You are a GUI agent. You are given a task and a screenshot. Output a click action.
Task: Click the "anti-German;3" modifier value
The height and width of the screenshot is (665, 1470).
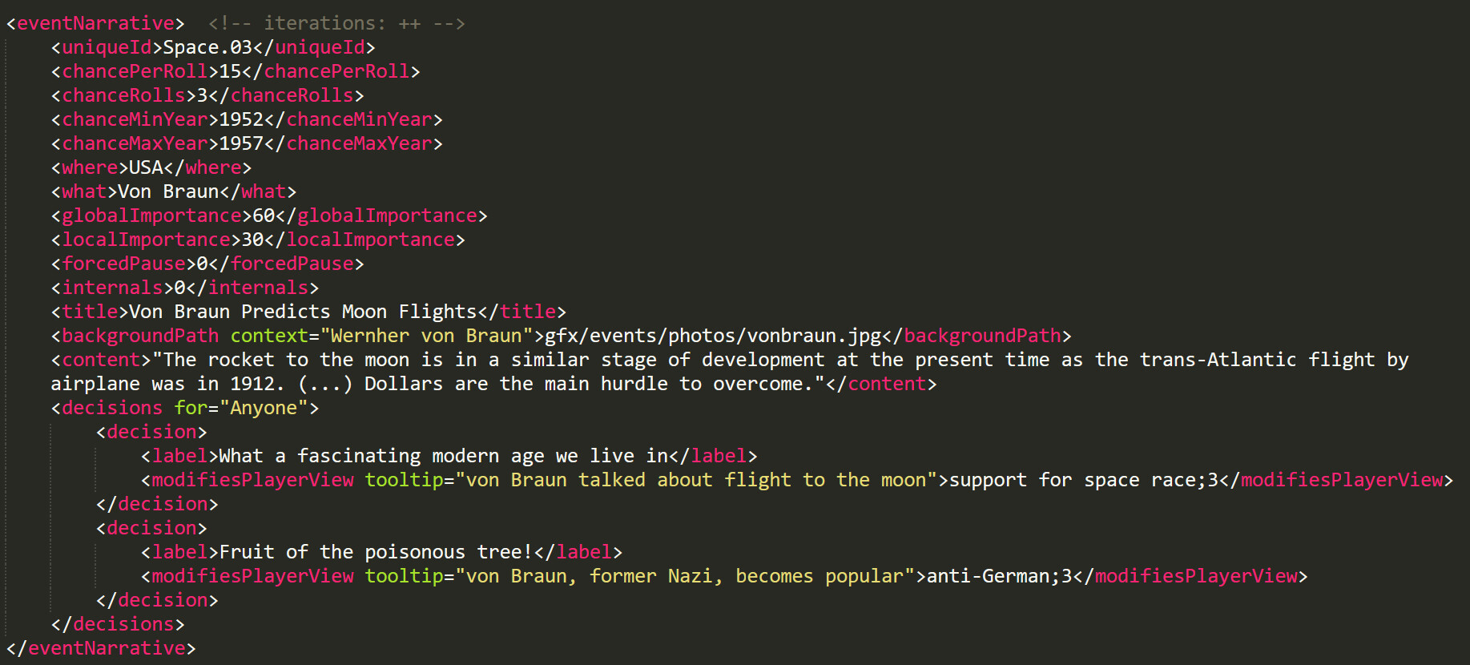tap(999, 576)
